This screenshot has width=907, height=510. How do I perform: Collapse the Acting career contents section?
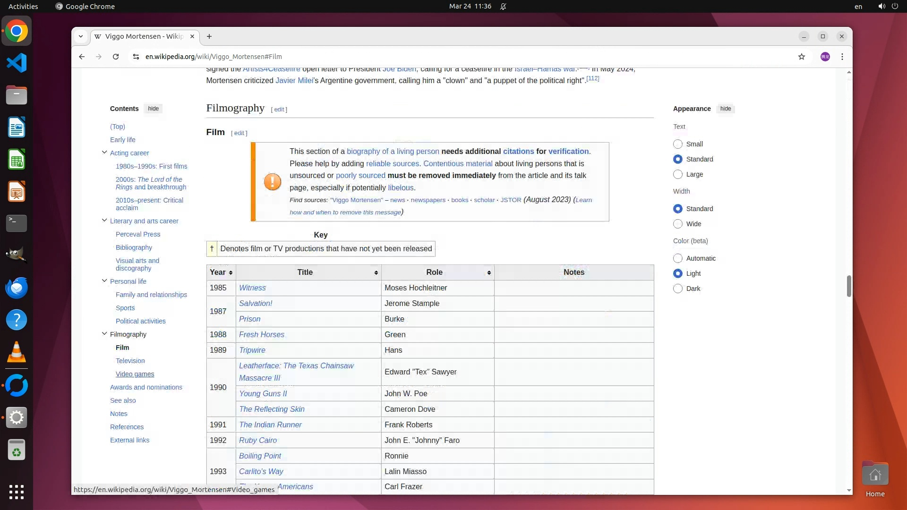[x=104, y=153]
